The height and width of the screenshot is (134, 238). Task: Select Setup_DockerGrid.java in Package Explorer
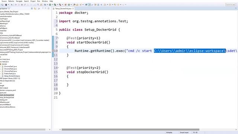point(12,76)
